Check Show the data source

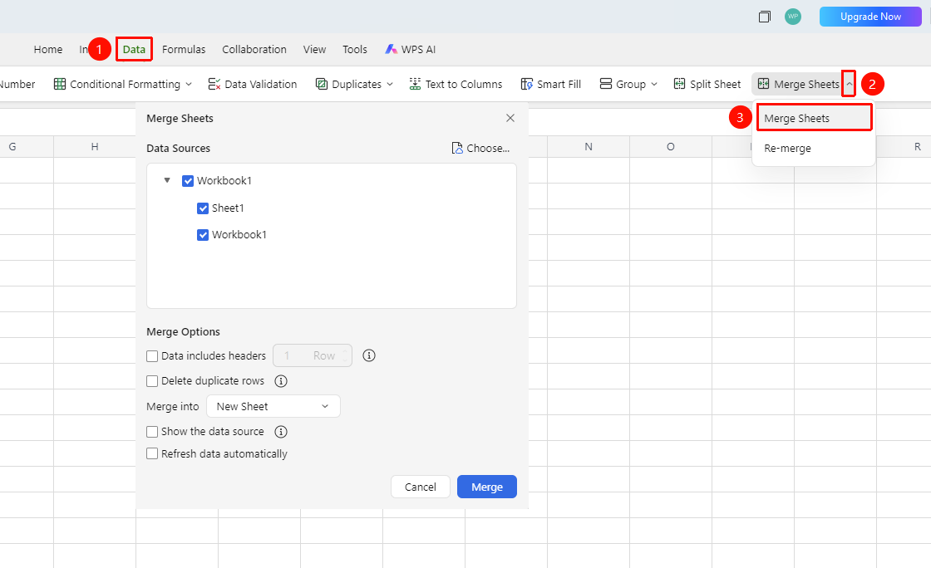(152, 432)
